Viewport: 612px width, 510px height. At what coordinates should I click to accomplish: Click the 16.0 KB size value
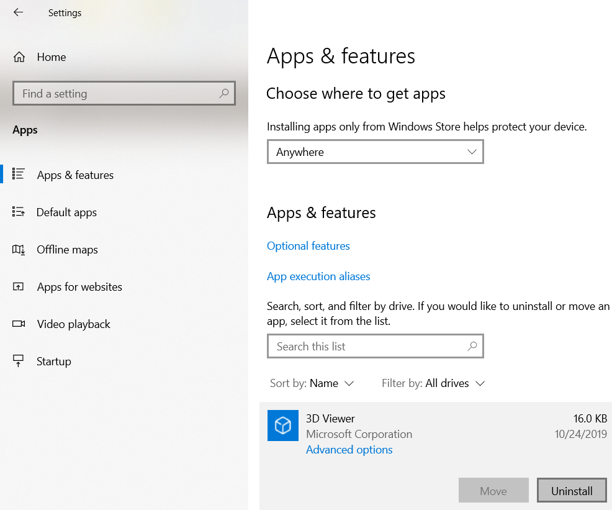[590, 419]
